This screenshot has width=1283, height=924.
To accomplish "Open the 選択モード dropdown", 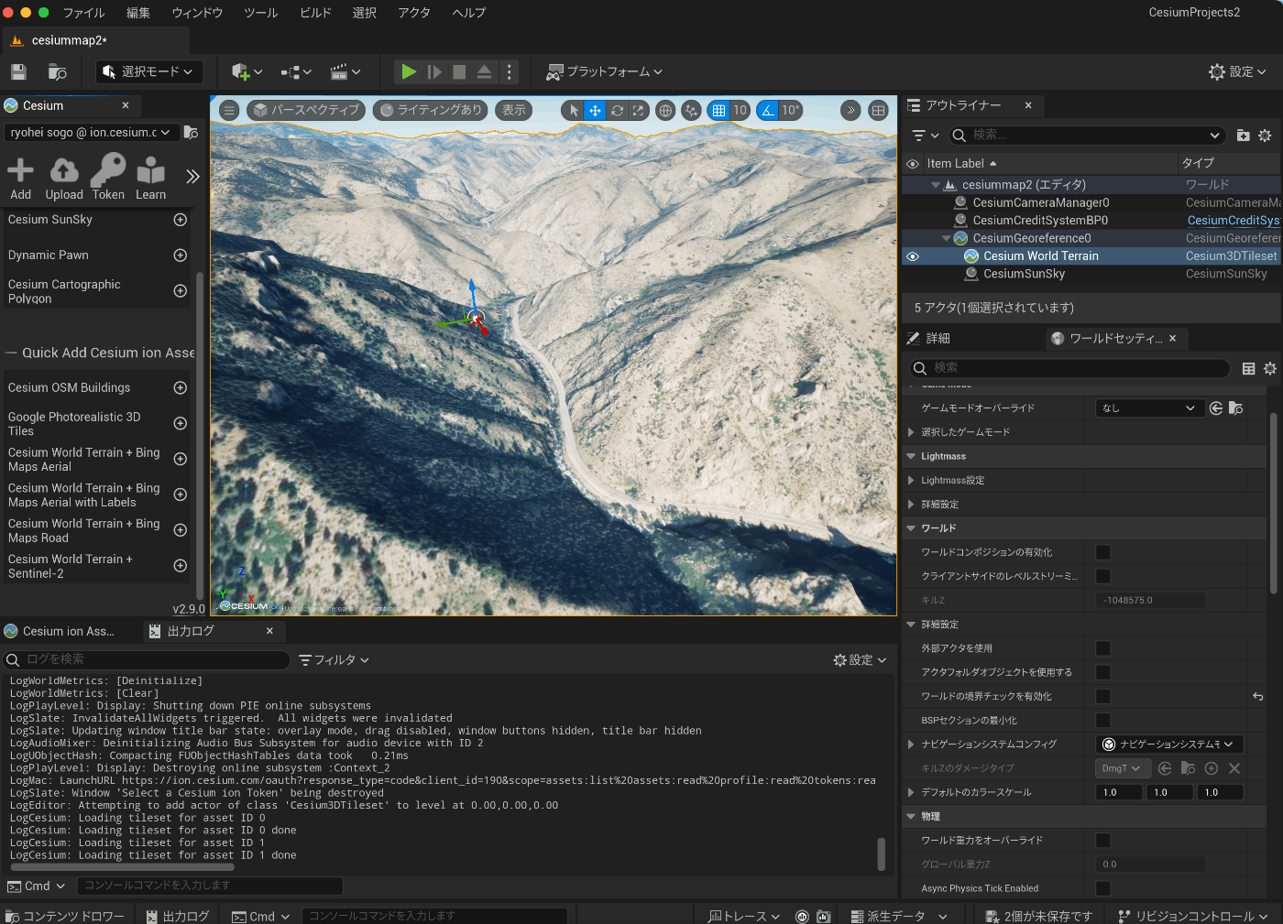I will [148, 71].
